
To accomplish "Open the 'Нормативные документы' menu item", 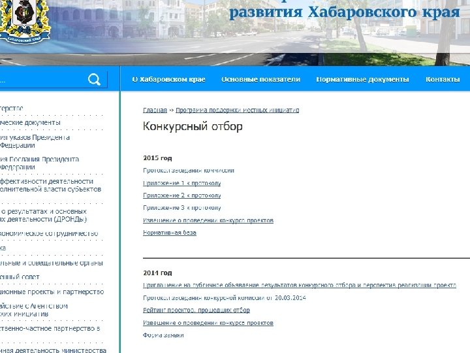I will coord(363,80).
